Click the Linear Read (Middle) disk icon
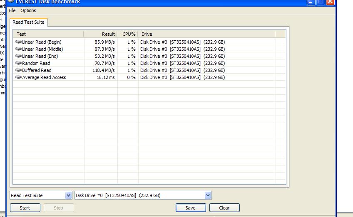The width and height of the screenshot is (353, 217). (18, 49)
